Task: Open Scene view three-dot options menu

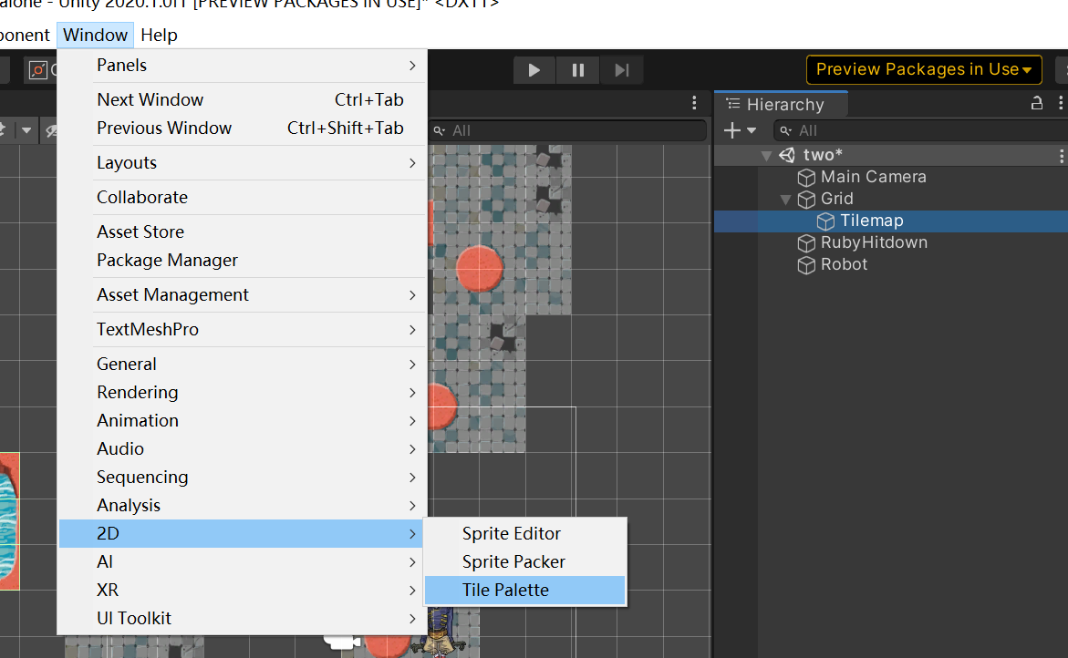Action: coord(694,103)
